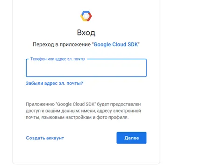Open the 'Создать аккаунт' link
This screenshot has width=216, height=168.
pos(45,138)
